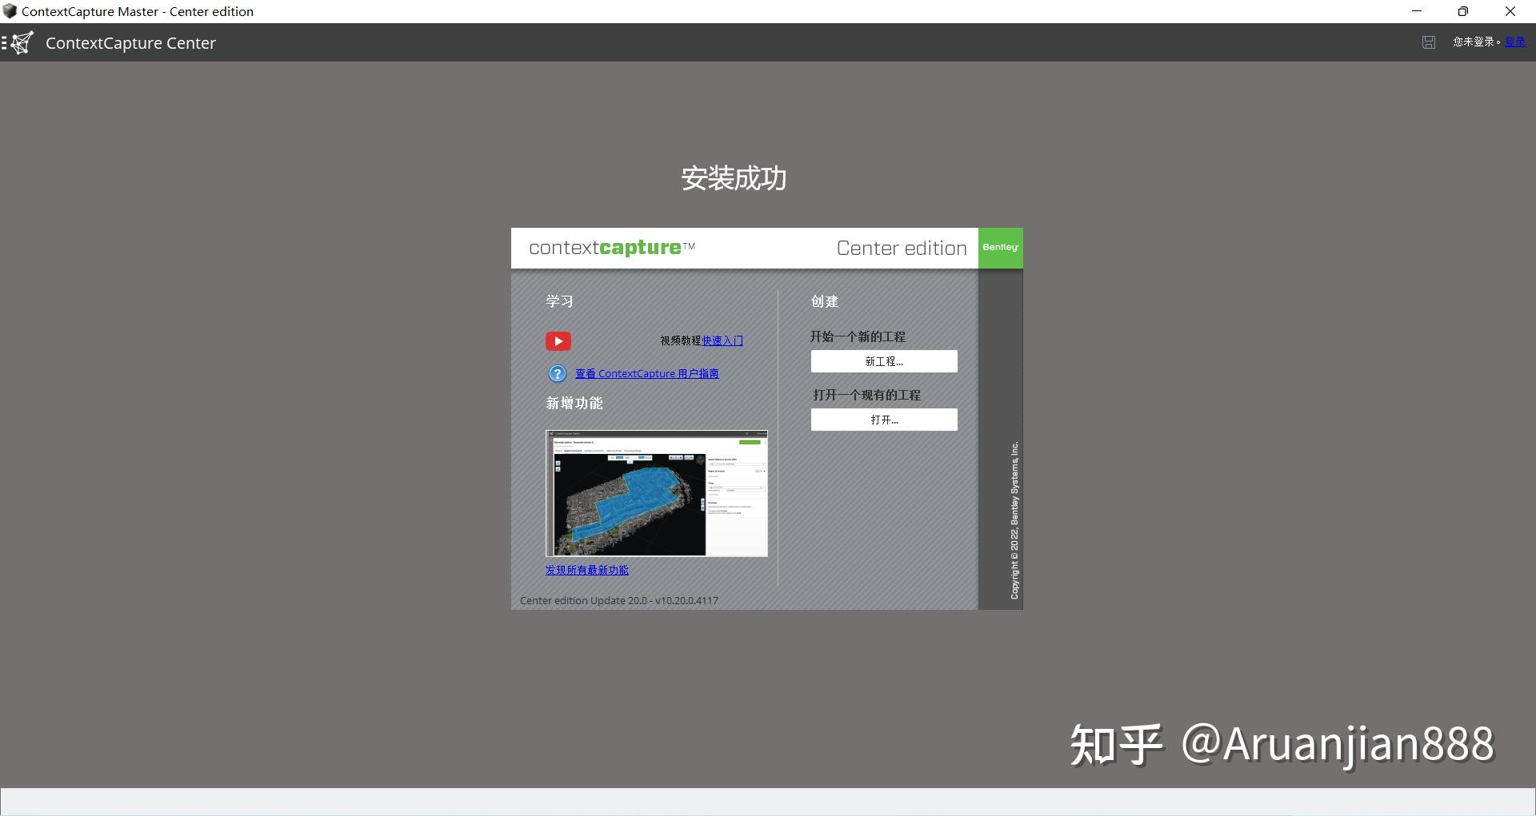
Task: Open the 登录 sign-in link
Action: (1516, 42)
